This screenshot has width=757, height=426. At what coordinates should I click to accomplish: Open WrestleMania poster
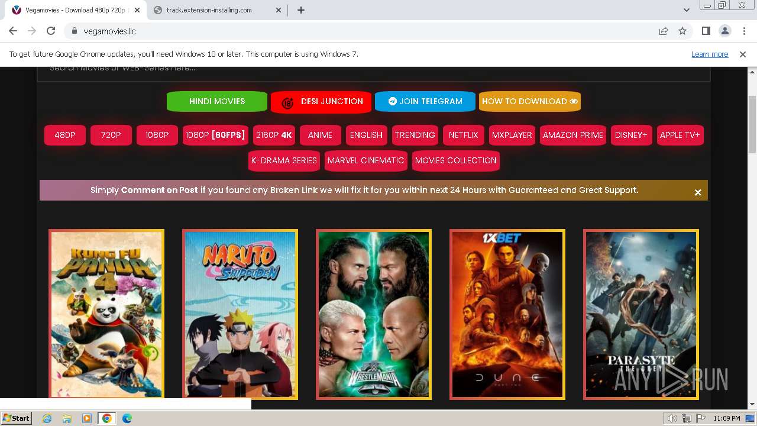tap(374, 314)
